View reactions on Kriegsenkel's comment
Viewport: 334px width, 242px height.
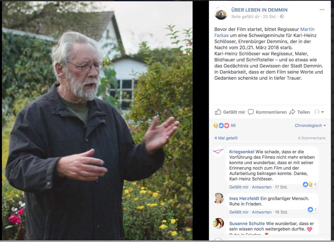click(x=310, y=184)
